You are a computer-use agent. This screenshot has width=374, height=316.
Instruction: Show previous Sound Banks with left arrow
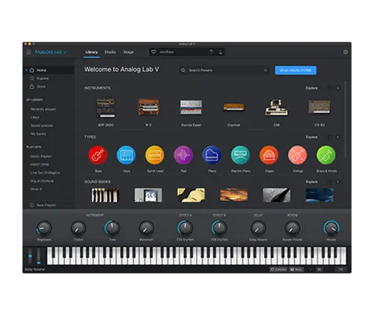pos(330,182)
